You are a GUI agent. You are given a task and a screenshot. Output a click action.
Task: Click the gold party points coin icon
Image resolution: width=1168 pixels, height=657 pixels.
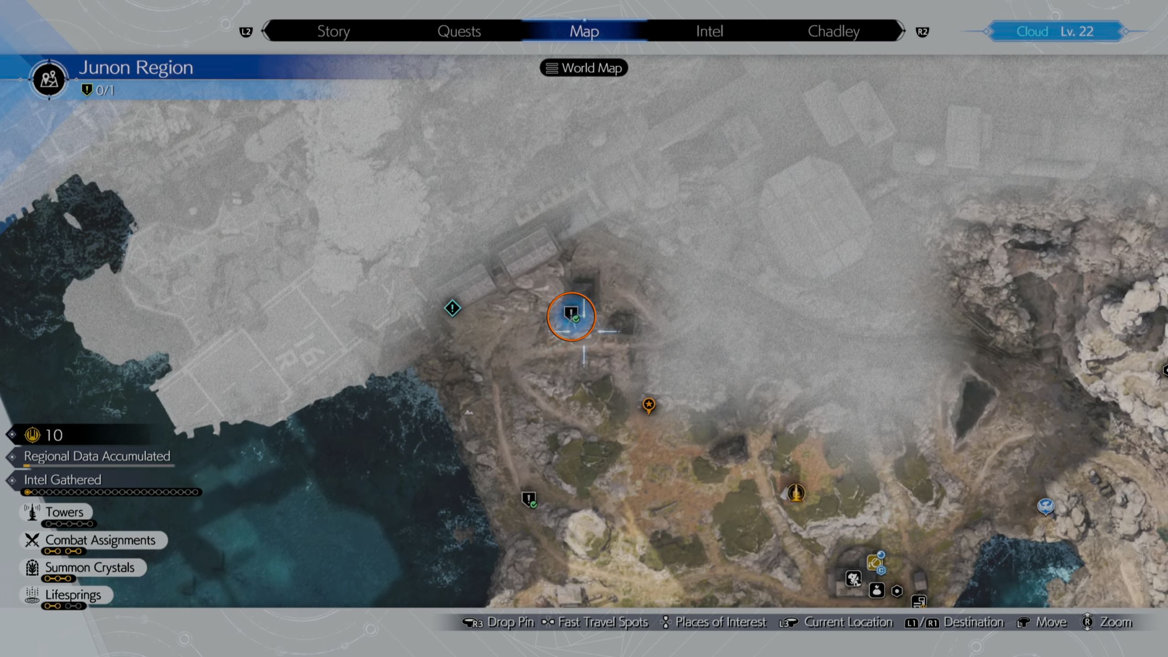coord(32,435)
